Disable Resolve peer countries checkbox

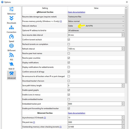69,58
